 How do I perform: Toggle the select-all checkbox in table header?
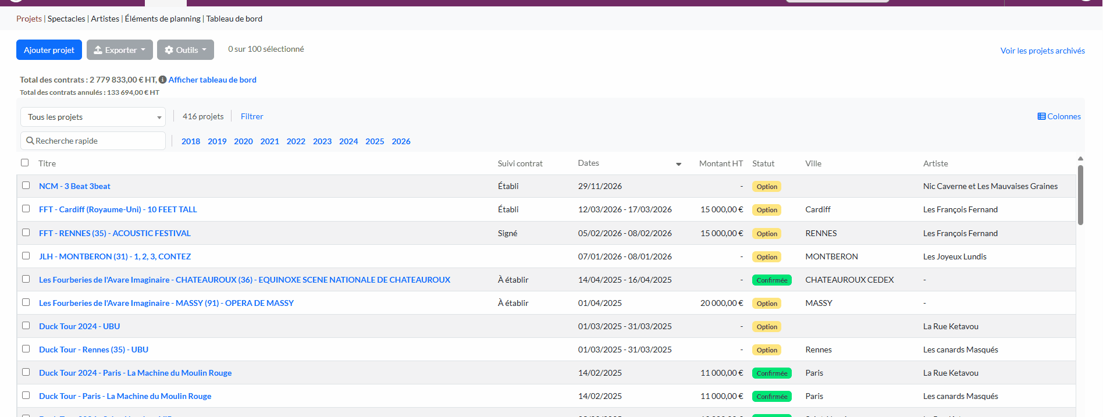click(25, 163)
